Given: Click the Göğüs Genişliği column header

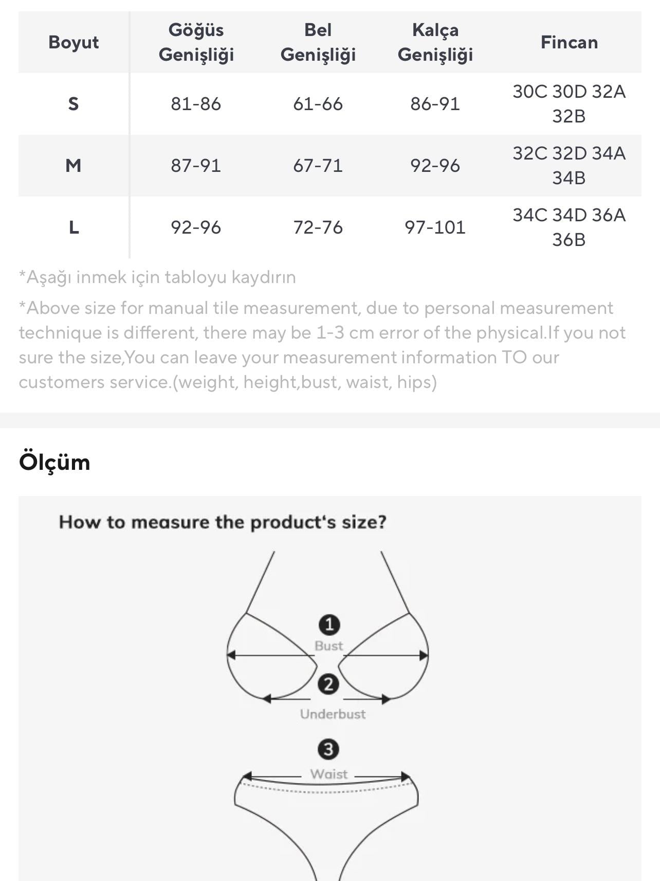Looking at the screenshot, I should (x=196, y=42).
